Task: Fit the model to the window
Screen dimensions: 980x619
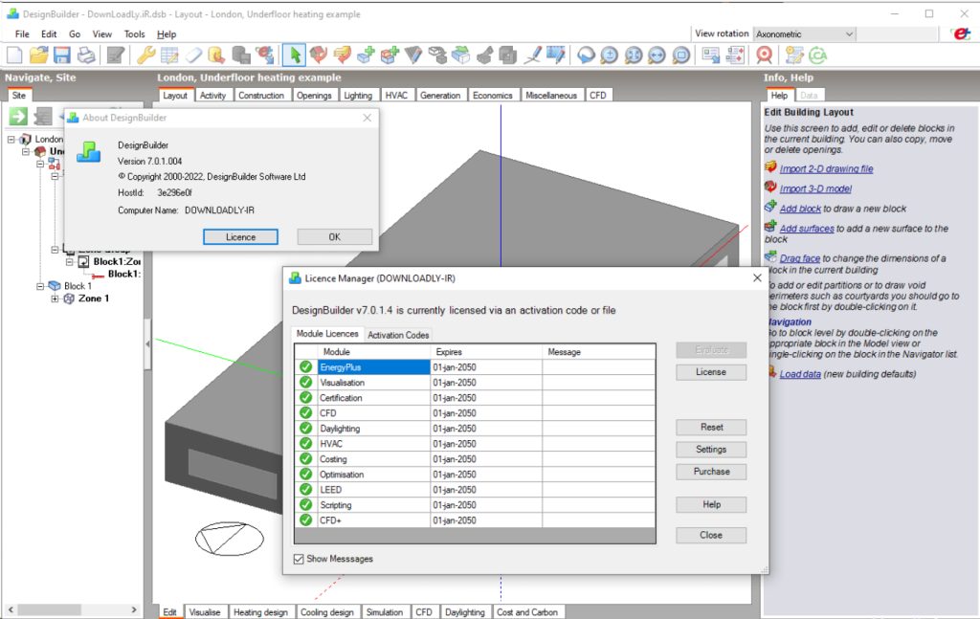Action: click(x=635, y=55)
